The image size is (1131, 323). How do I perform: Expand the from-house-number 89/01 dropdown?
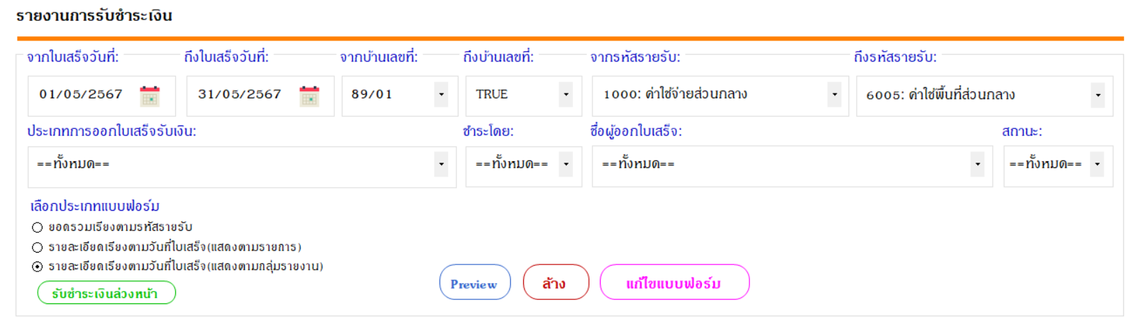click(x=441, y=95)
